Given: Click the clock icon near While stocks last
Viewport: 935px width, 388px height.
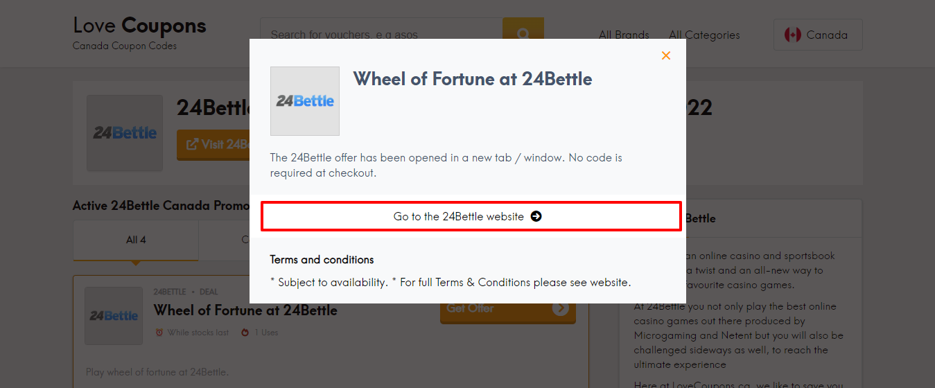Looking at the screenshot, I should [159, 333].
